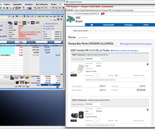The height and width of the screenshot is (129, 155).
Task: Click the binoculars search icon
Action: point(28,87)
